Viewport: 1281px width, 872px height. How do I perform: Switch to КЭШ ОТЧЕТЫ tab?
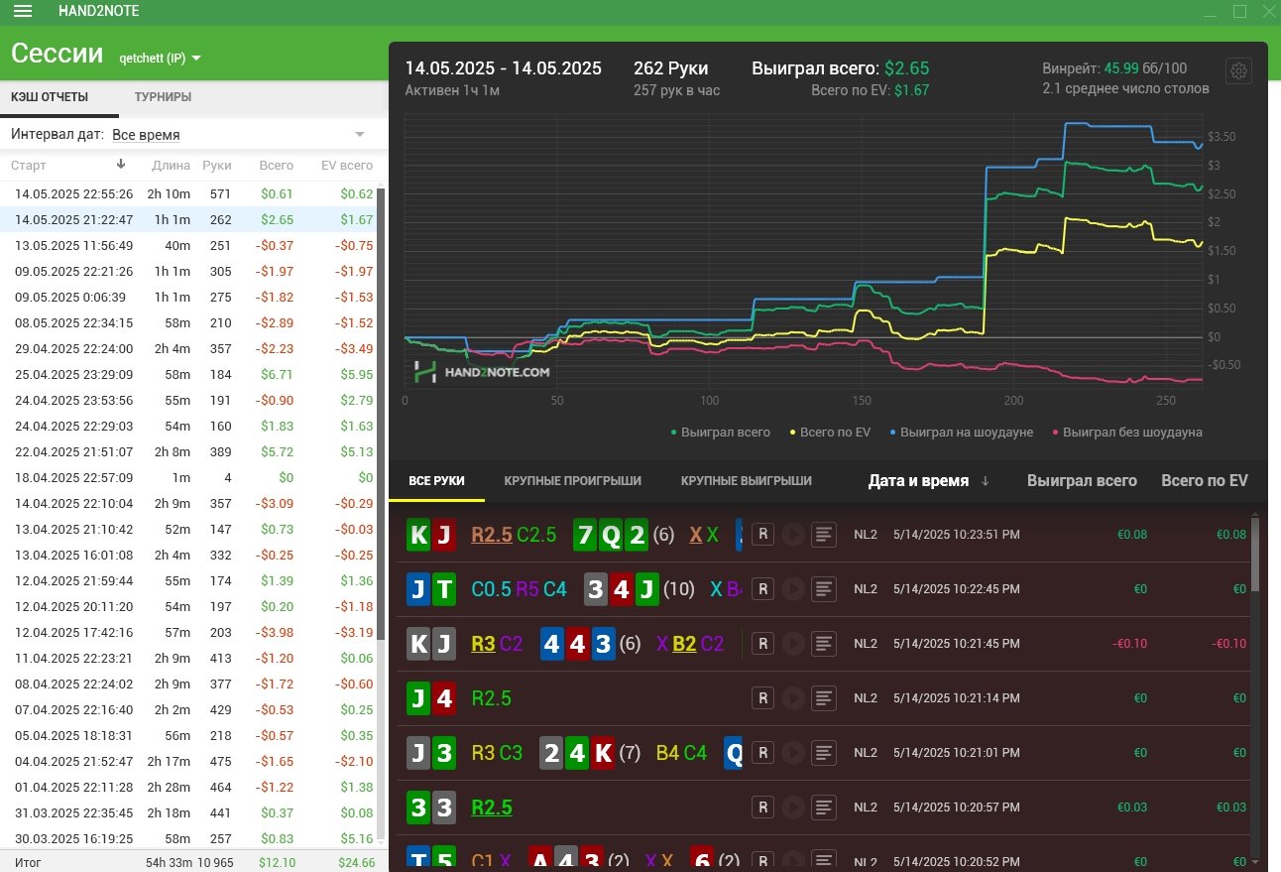pos(50,97)
